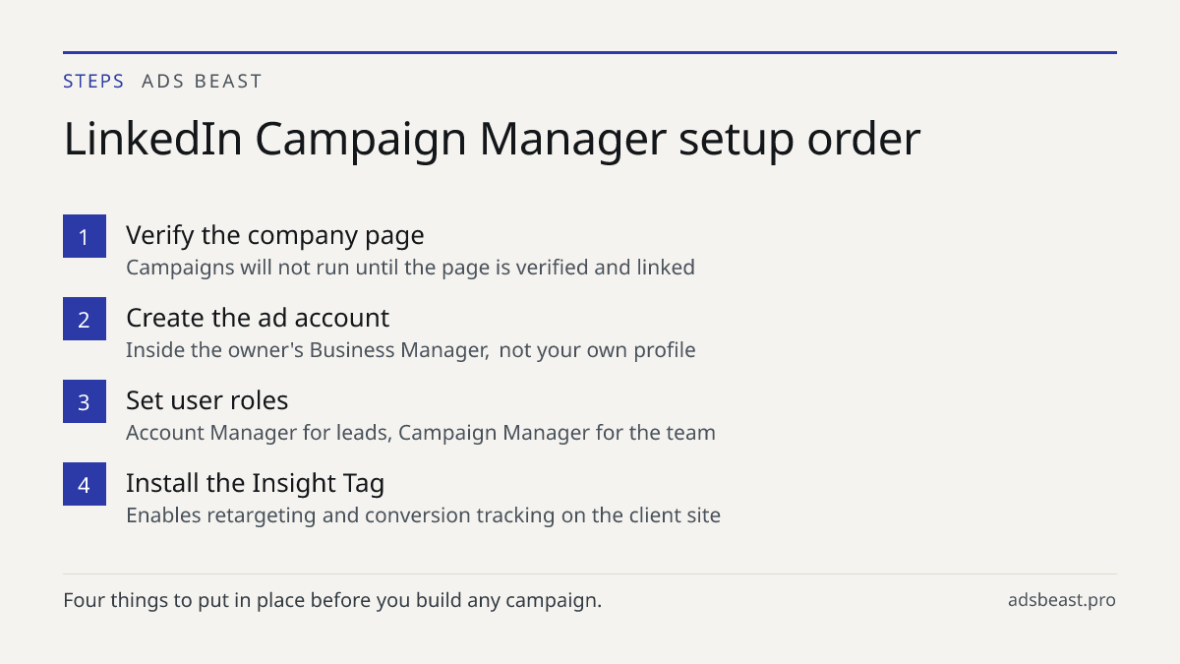Select the Set user roles title
The image size is (1180, 664).
pyautogui.click(x=207, y=400)
